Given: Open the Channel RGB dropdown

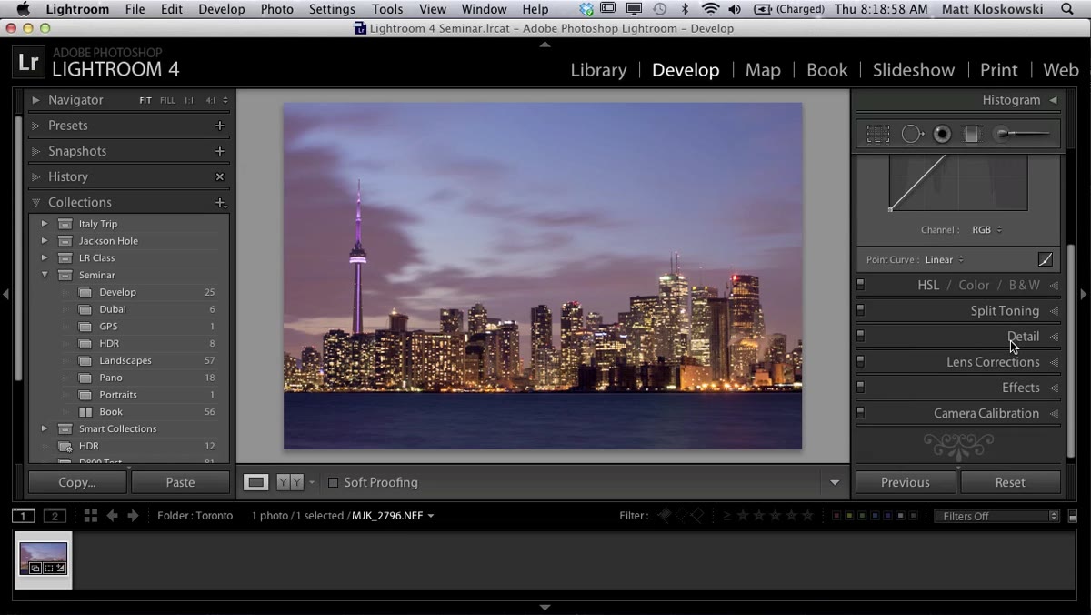Looking at the screenshot, I should tap(986, 230).
